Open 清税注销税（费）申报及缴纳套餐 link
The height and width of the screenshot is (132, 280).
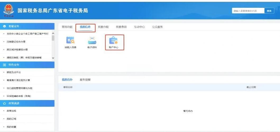[24, 58]
